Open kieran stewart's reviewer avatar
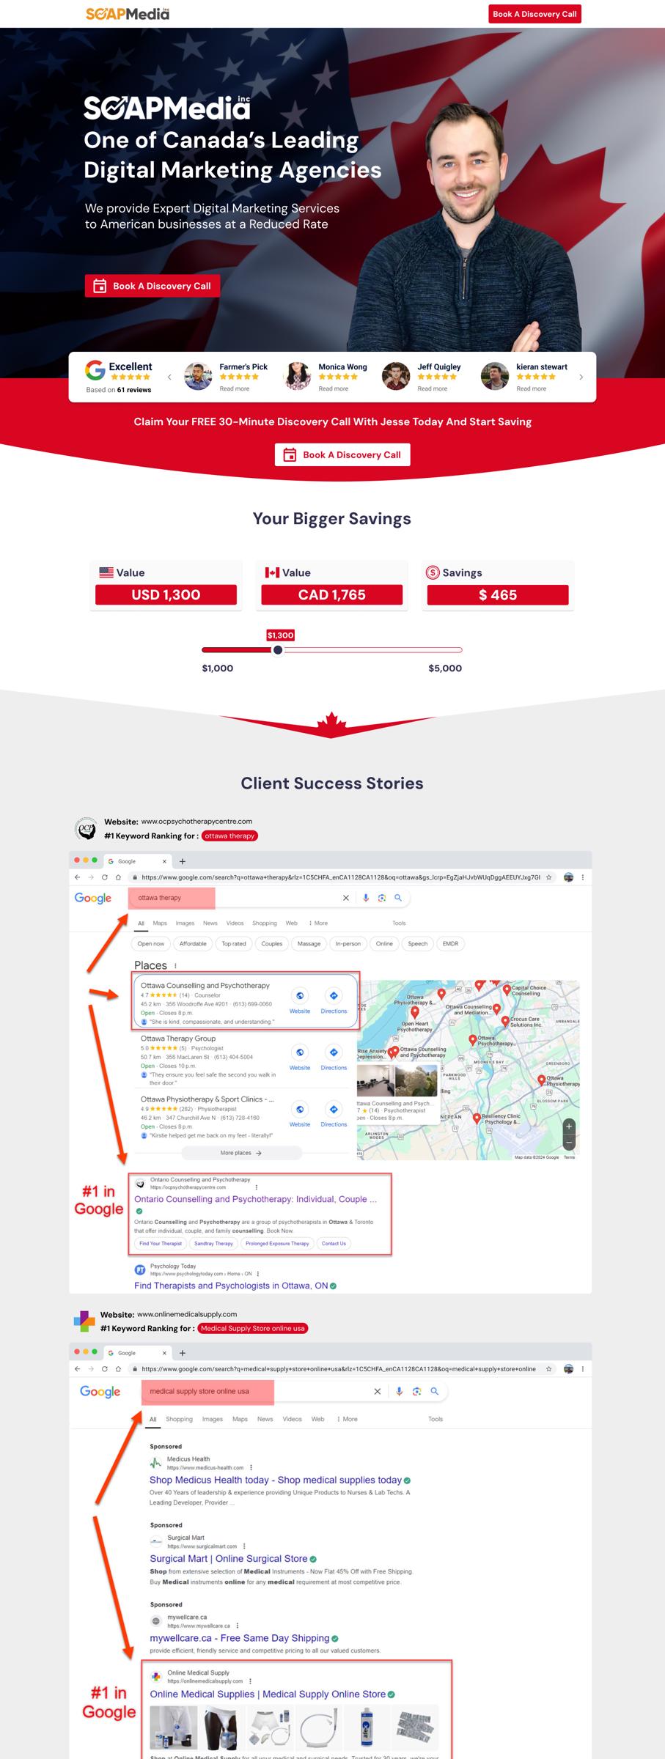 tap(495, 377)
